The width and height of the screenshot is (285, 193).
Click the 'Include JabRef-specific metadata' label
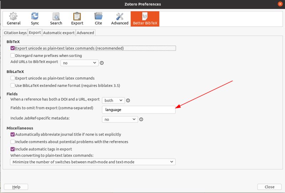tap(40, 118)
